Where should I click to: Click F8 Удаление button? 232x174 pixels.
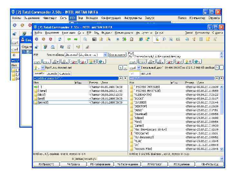pos(182,164)
